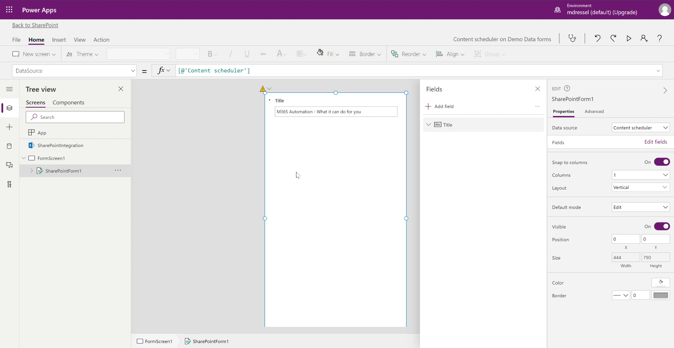674x348 pixels.
Task: Open the Reorder dropdown
Action: 409,54
